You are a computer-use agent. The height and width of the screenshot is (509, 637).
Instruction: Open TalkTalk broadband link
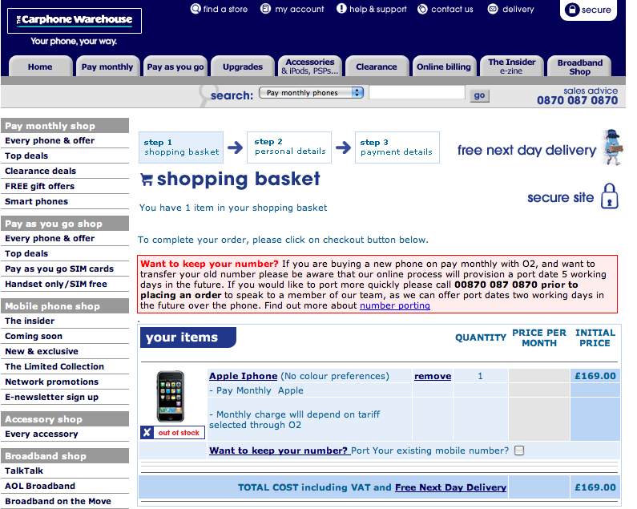24,471
